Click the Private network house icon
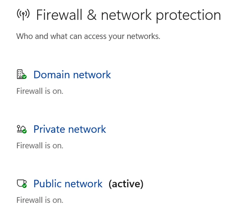 21,129
